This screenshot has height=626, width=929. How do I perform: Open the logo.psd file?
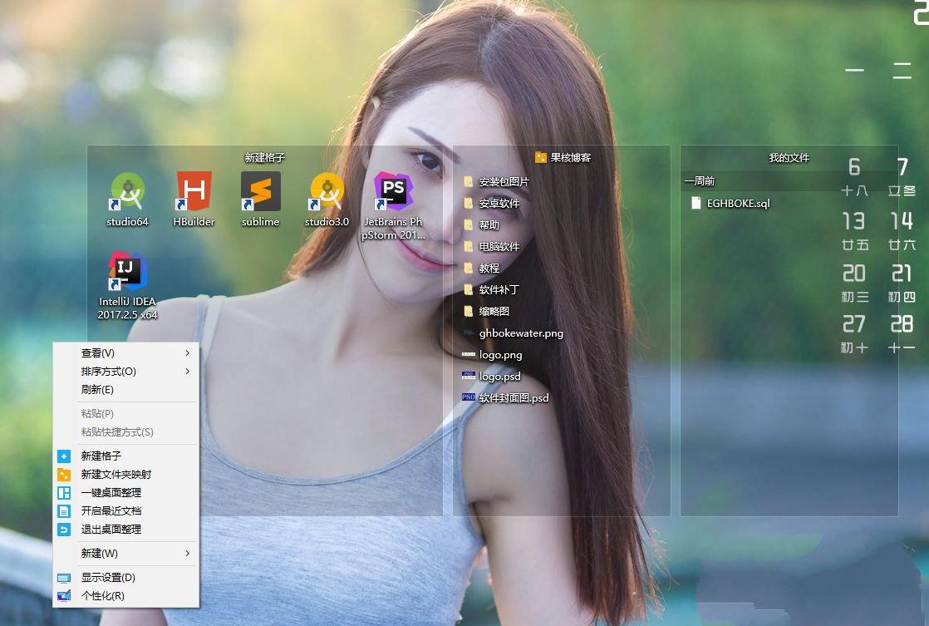click(499, 377)
